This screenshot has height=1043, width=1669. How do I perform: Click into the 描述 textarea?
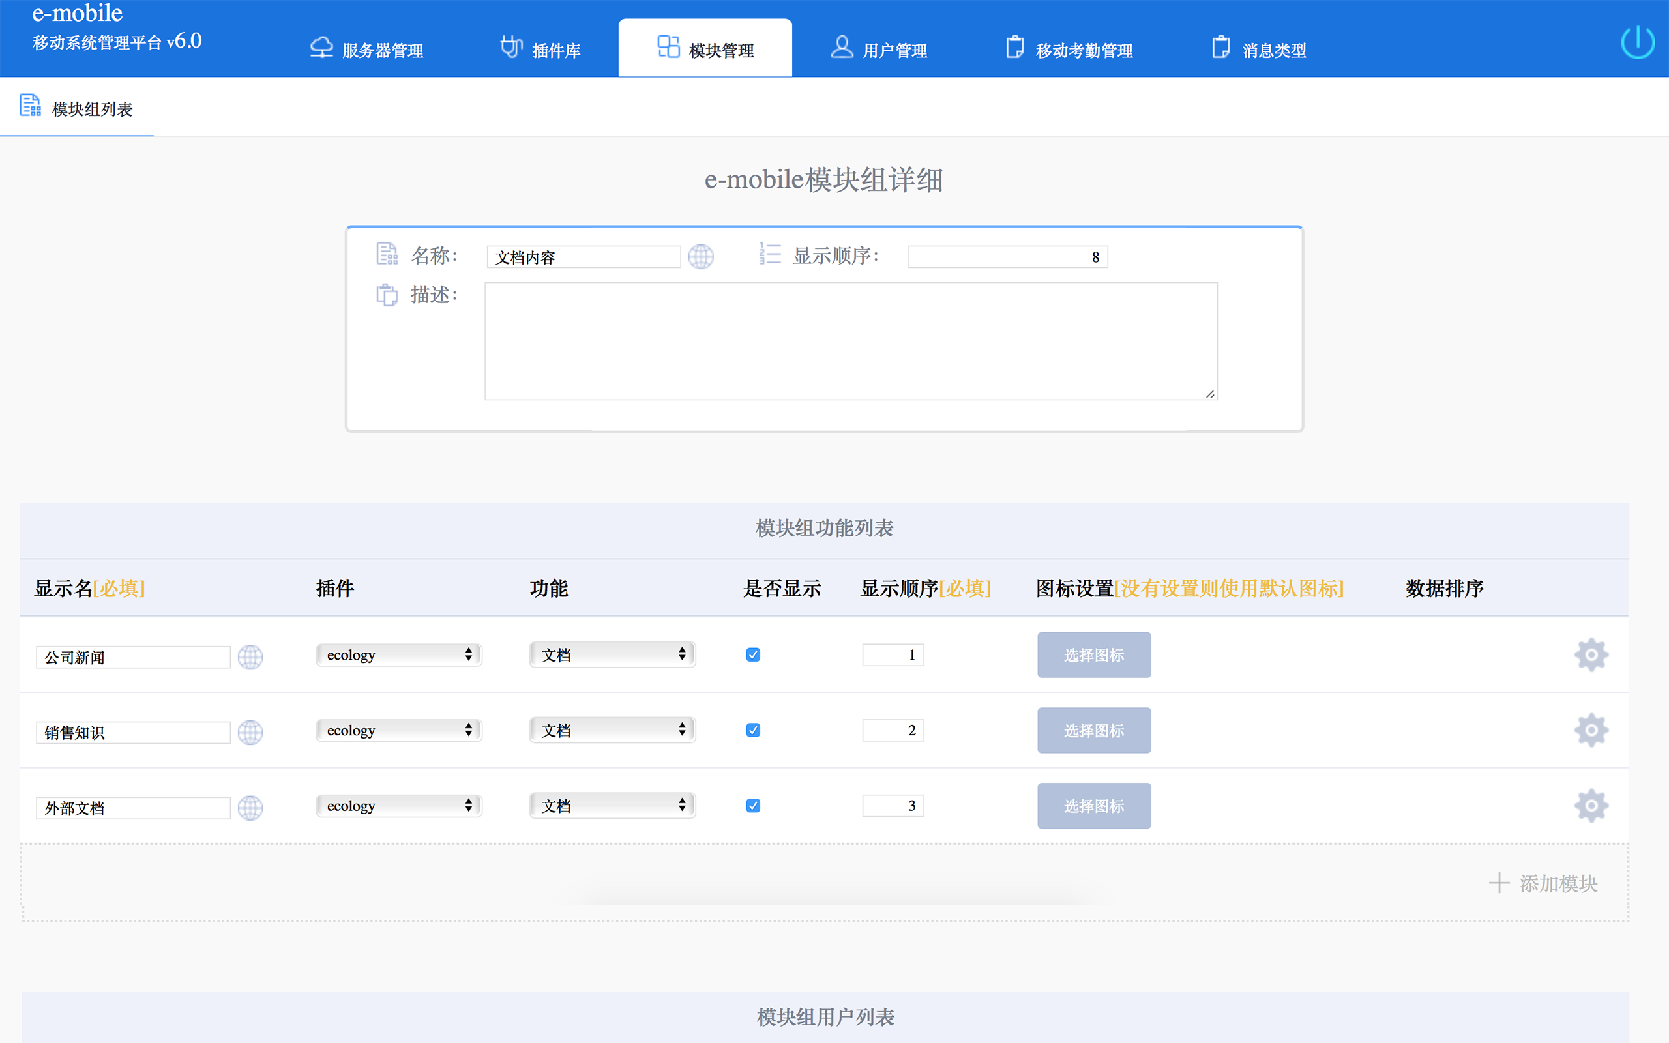click(x=850, y=341)
